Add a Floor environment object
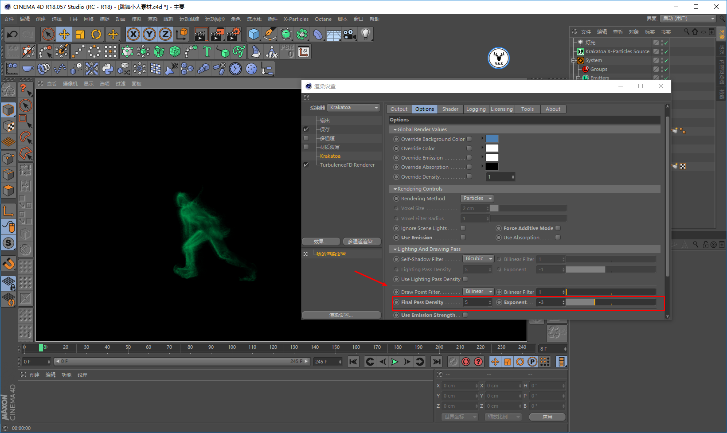This screenshot has height=433, width=727. coord(333,34)
